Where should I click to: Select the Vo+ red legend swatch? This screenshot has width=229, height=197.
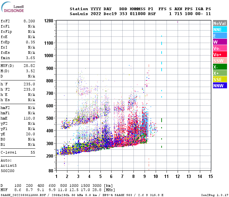[220, 55]
